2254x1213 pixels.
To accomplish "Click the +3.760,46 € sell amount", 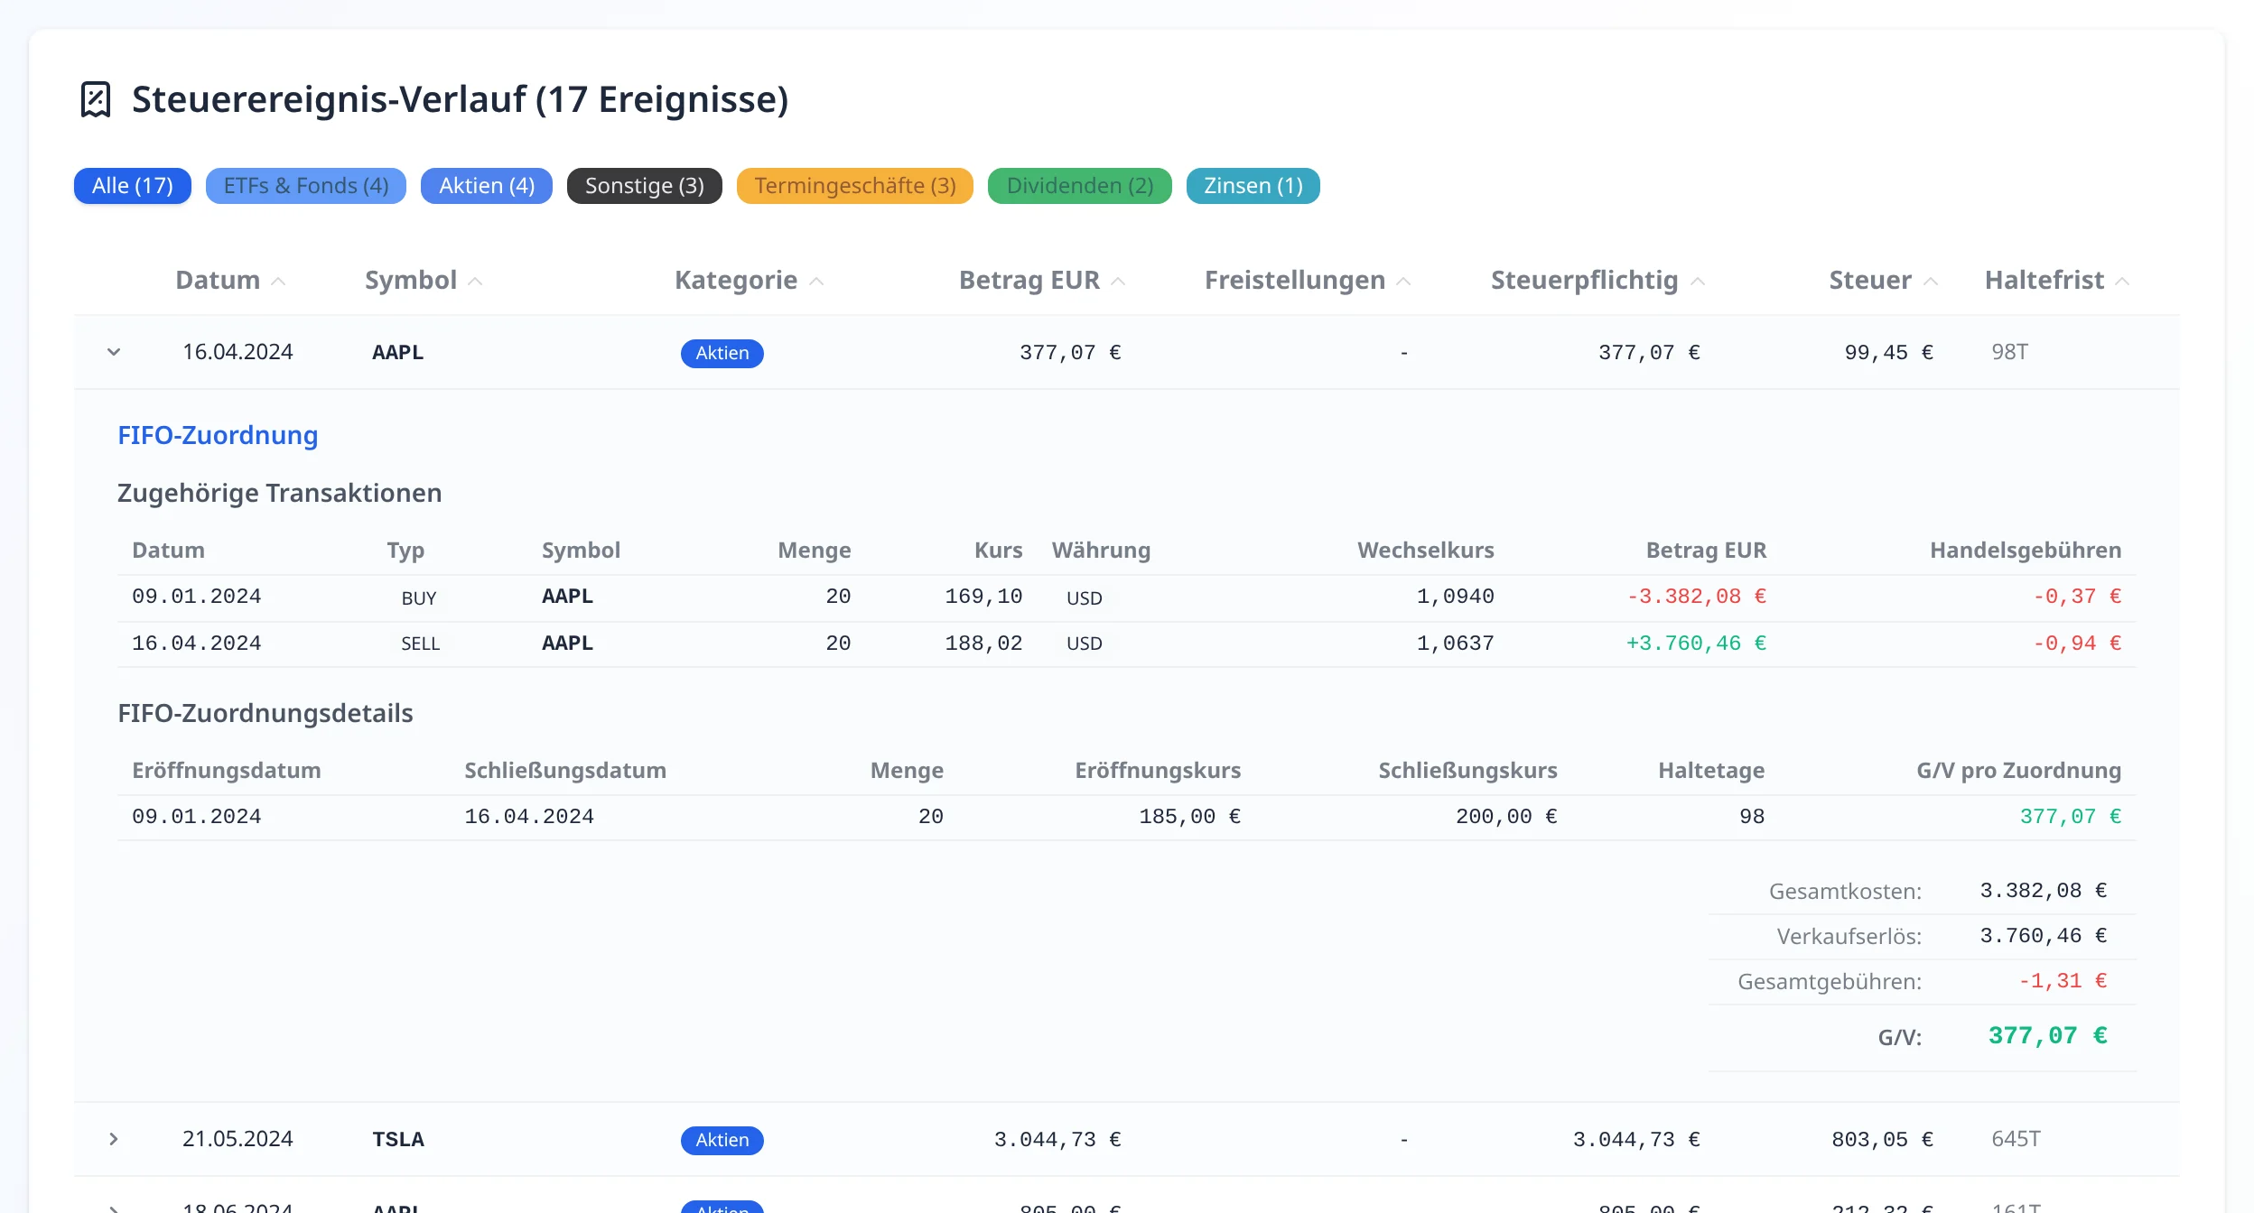I will coord(1697,644).
